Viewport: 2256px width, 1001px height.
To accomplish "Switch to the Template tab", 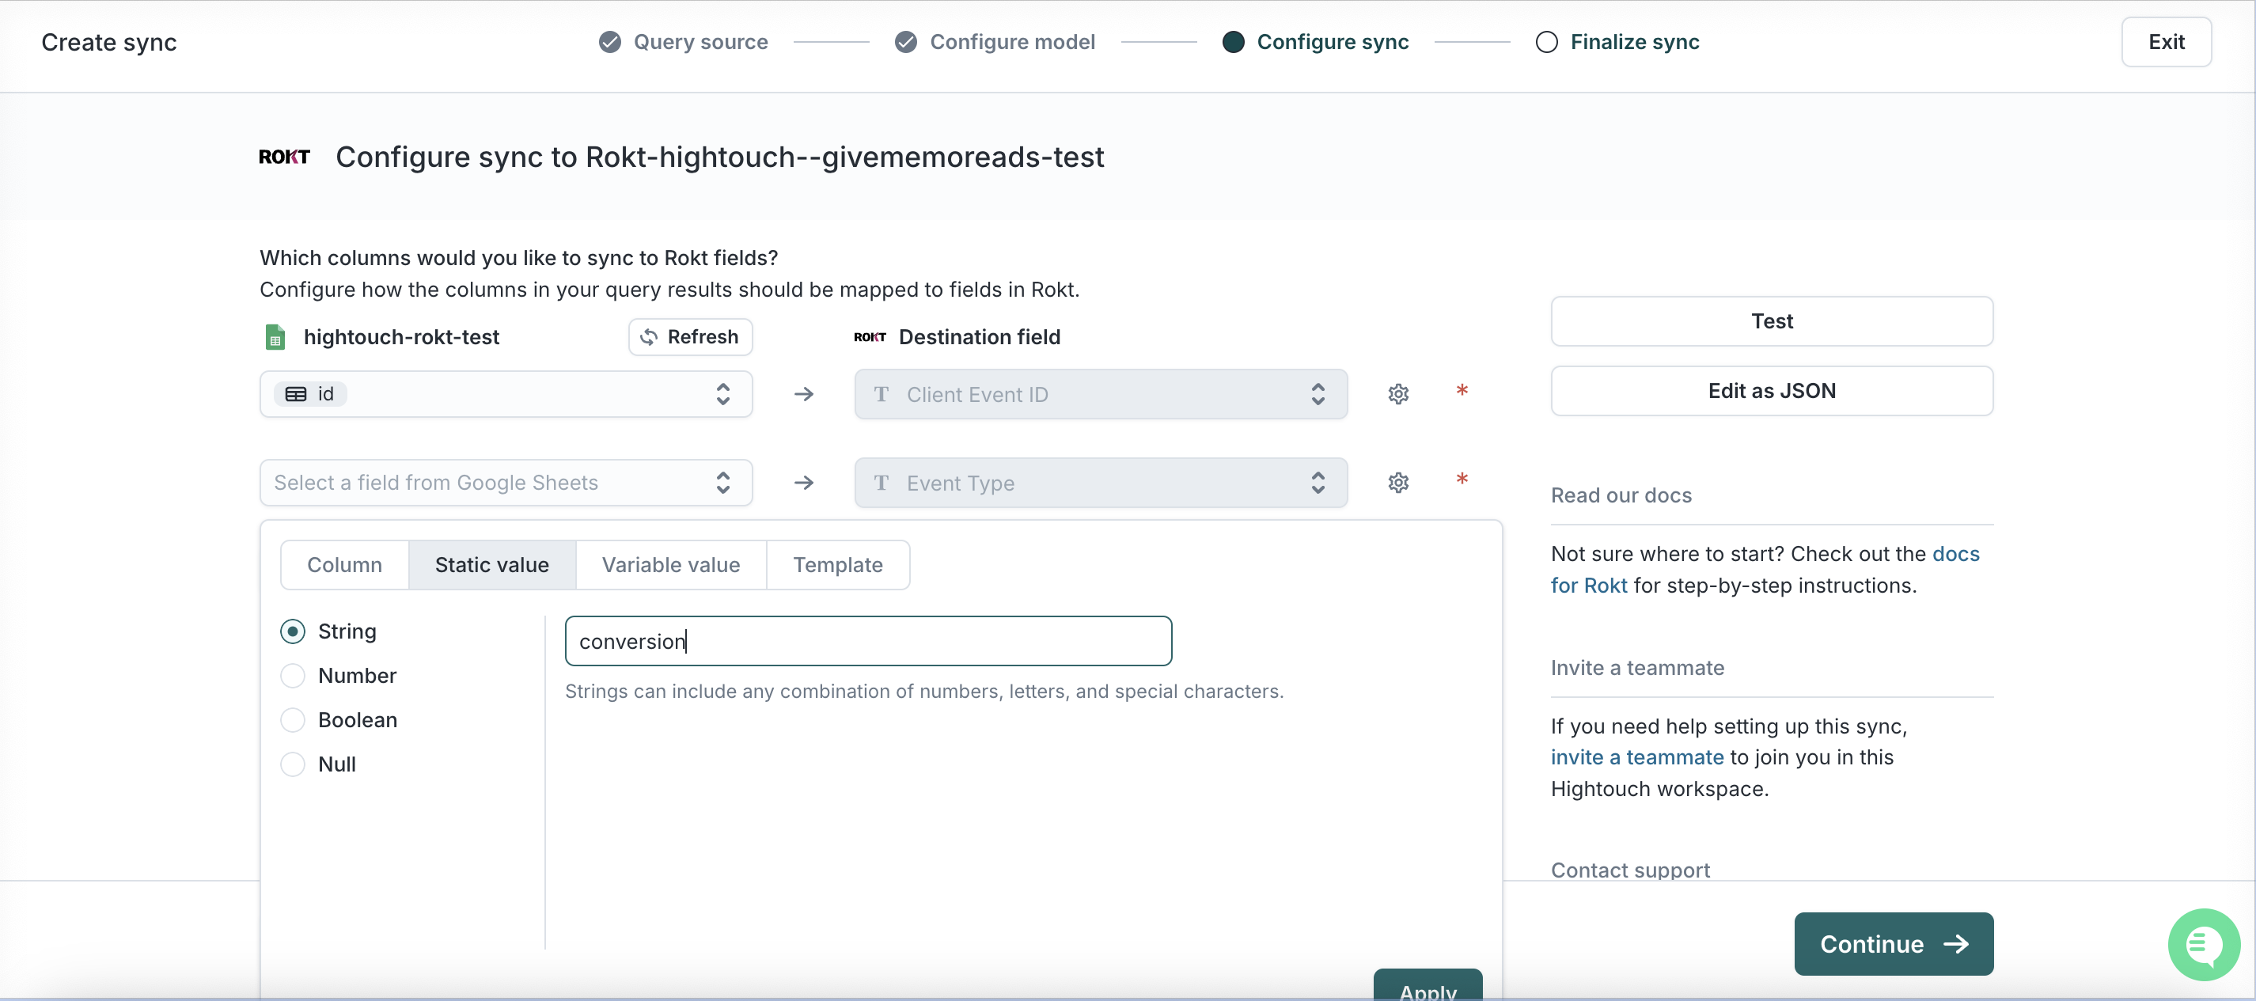I will pos(838,565).
